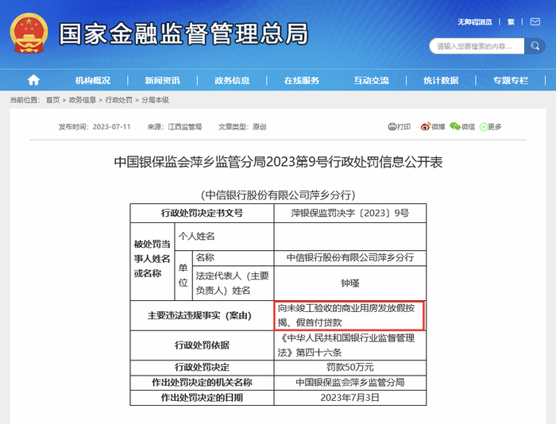Click the cell 中国银保监会萍乡监管分局
This screenshot has width=556, height=424.
pos(350,383)
